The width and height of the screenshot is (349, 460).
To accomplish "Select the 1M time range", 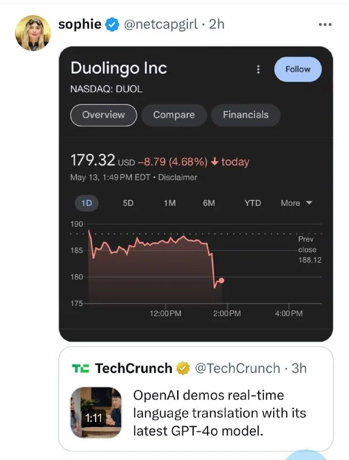I will tap(170, 203).
